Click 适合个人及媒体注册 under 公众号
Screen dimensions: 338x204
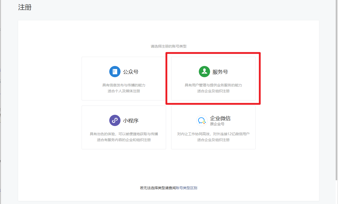pyautogui.click(x=124, y=91)
